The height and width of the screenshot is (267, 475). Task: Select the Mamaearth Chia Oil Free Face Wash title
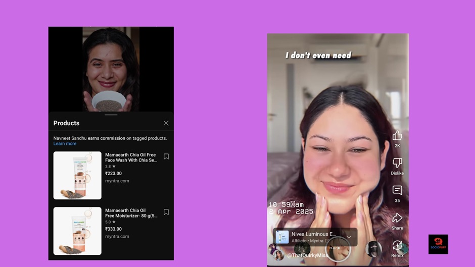131,157
